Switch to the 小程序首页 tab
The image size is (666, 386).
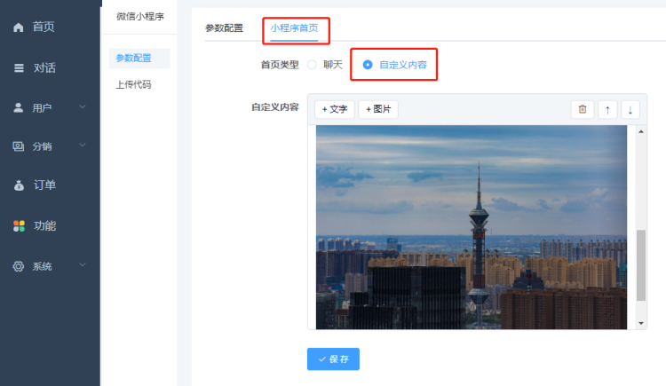pos(294,28)
